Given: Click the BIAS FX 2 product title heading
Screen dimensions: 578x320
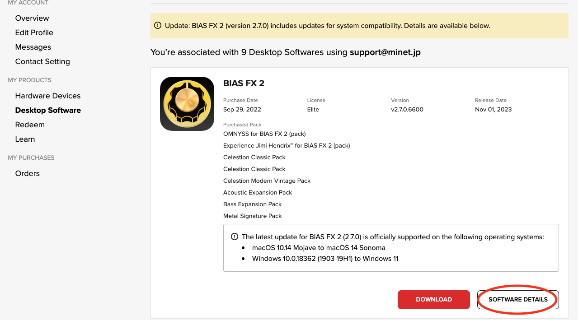Looking at the screenshot, I should (244, 83).
